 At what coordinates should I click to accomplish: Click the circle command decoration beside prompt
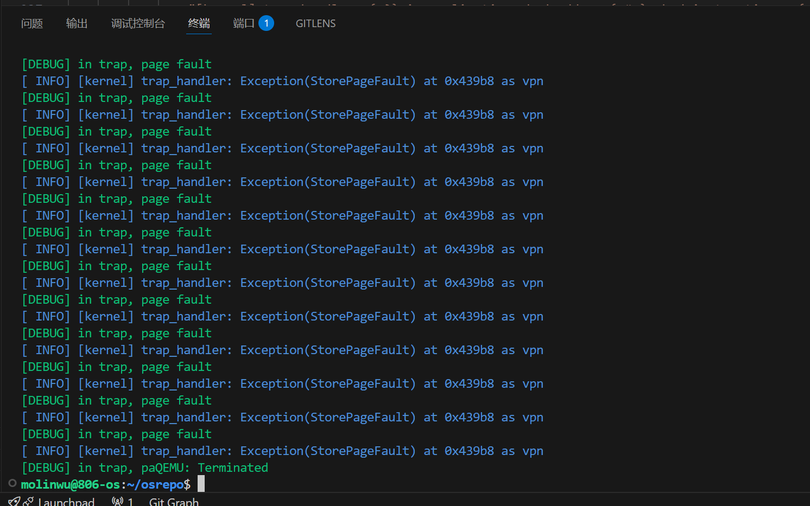12,483
